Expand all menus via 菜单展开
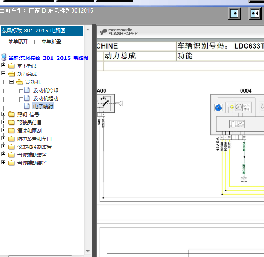264x257 pixels. [18, 41]
